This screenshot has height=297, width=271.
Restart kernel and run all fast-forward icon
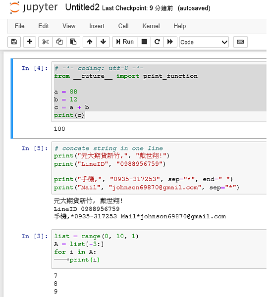tap(170, 42)
